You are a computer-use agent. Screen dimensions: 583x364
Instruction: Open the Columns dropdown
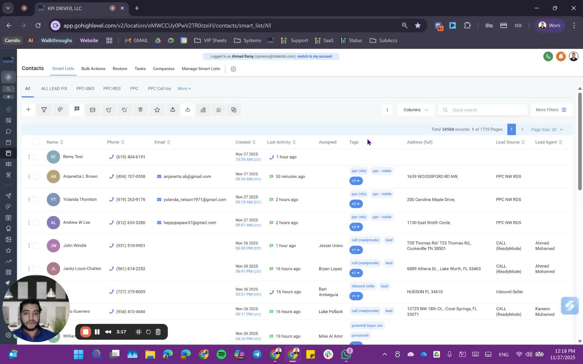coord(416,110)
